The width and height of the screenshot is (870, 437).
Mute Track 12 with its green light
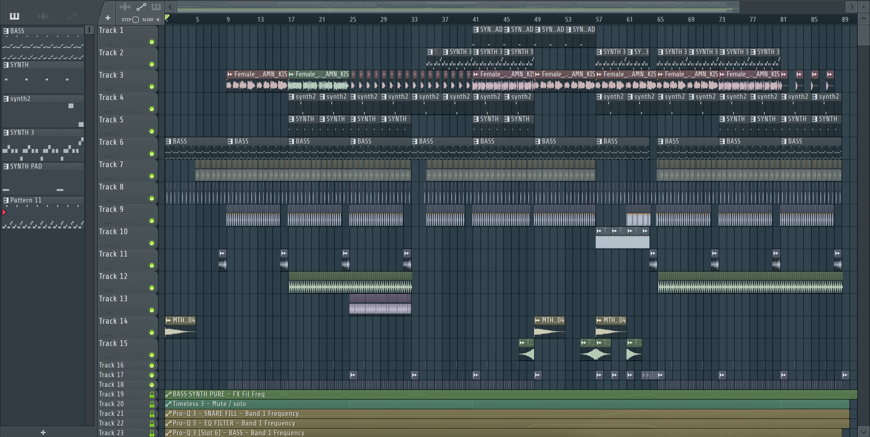click(x=152, y=288)
